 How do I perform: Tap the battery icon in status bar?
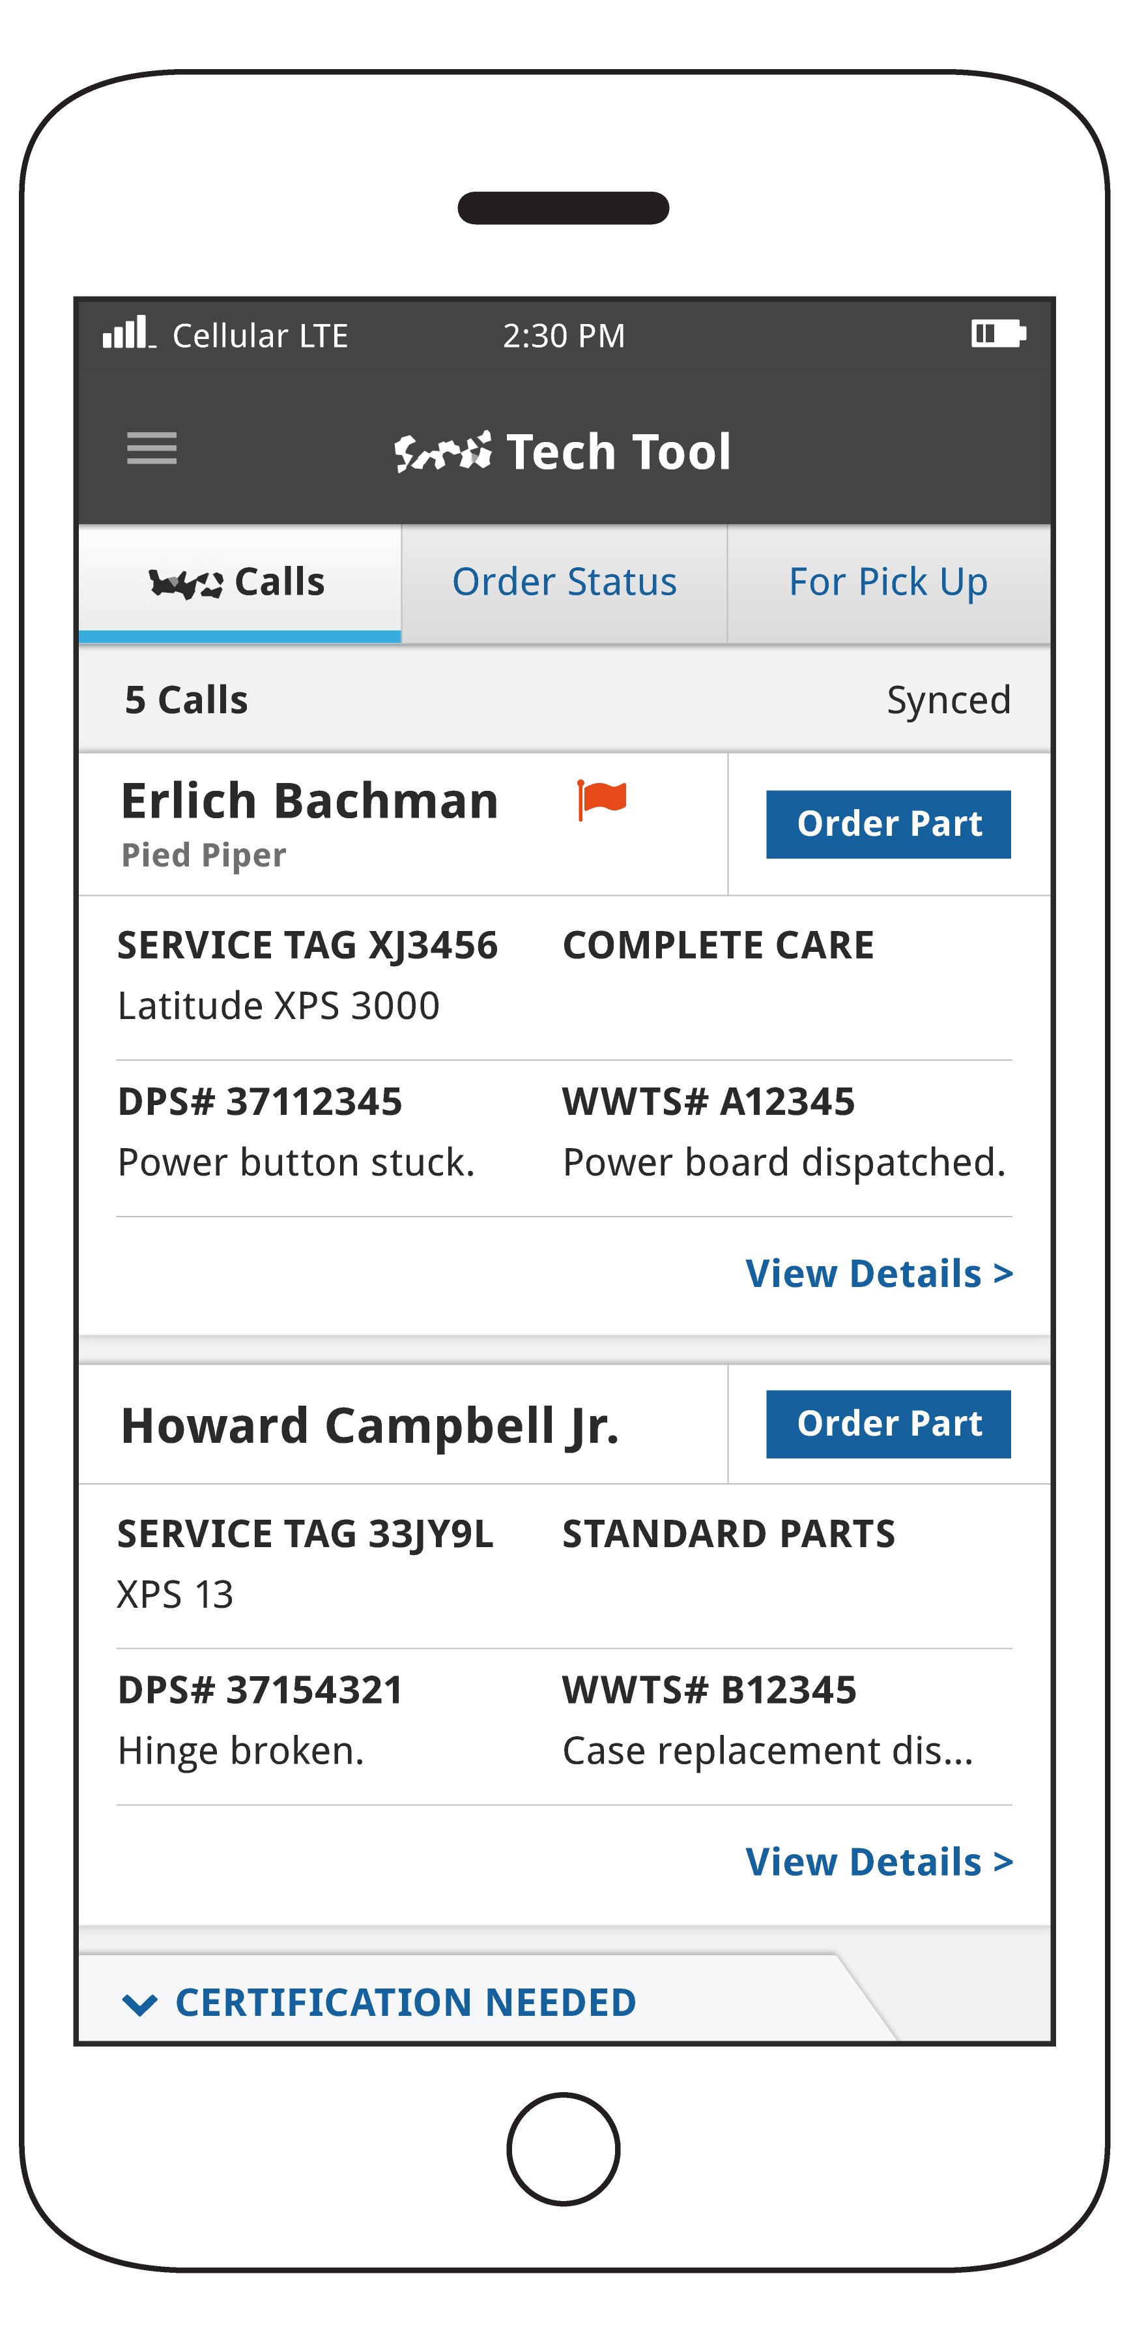pos(998,333)
